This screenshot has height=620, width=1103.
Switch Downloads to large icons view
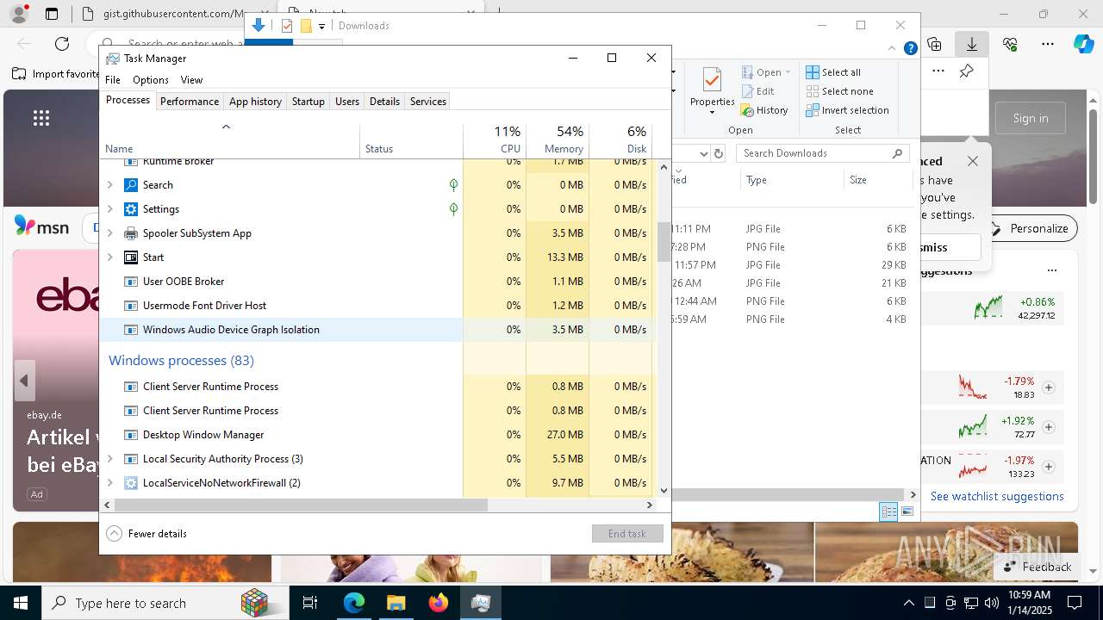907,512
